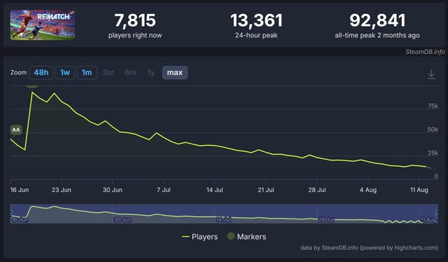This screenshot has width=448, height=262.
Task: Select the max zoom range
Action: tap(175, 73)
